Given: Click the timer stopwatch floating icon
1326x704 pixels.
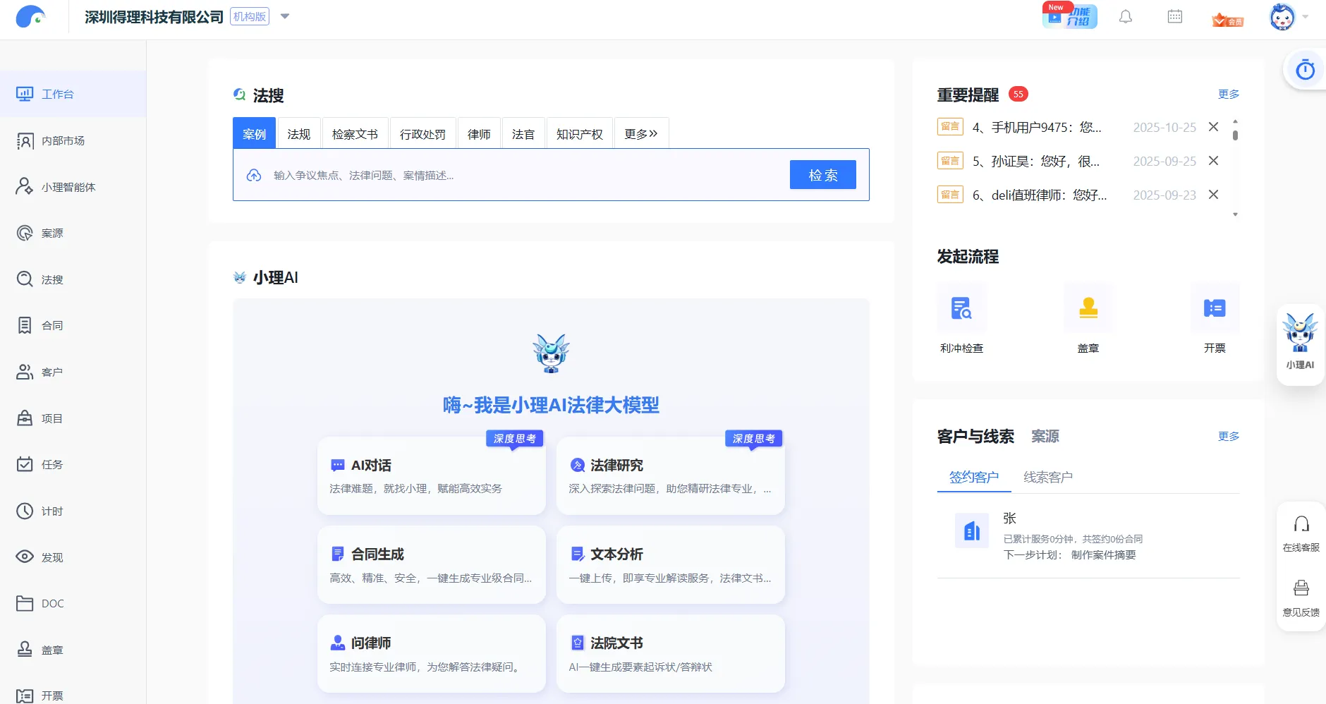Looking at the screenshot, I should pos(1306,70).
